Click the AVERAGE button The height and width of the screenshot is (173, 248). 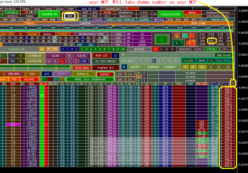pos(153,67)
